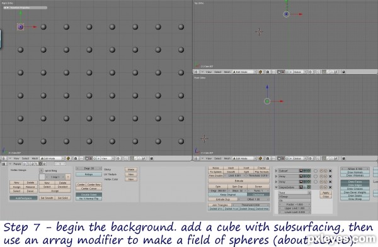Click the frame number field beside Panels icons

60,164
